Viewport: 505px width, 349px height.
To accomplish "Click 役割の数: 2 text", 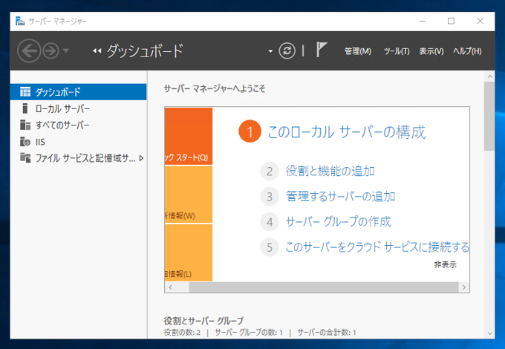I will click(182, 333).
